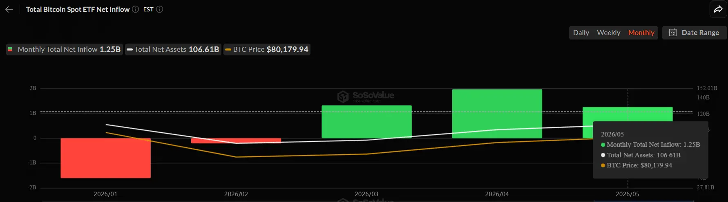Image resolution: width=728 pixels, height=202 pixels.
Task: Click the 2026/01 axis label
Action: 105,194
